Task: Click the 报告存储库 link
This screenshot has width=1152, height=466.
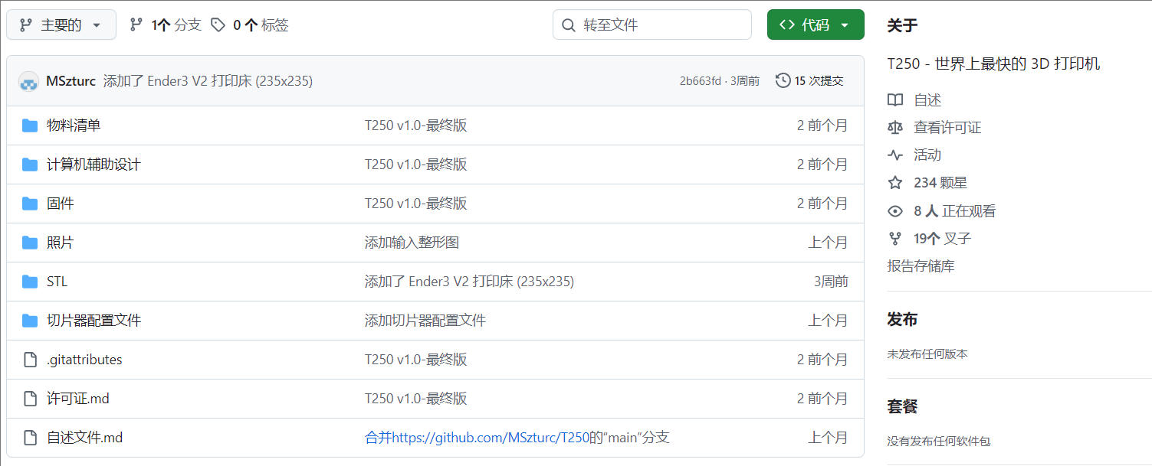Action: [x=921, y=266]
